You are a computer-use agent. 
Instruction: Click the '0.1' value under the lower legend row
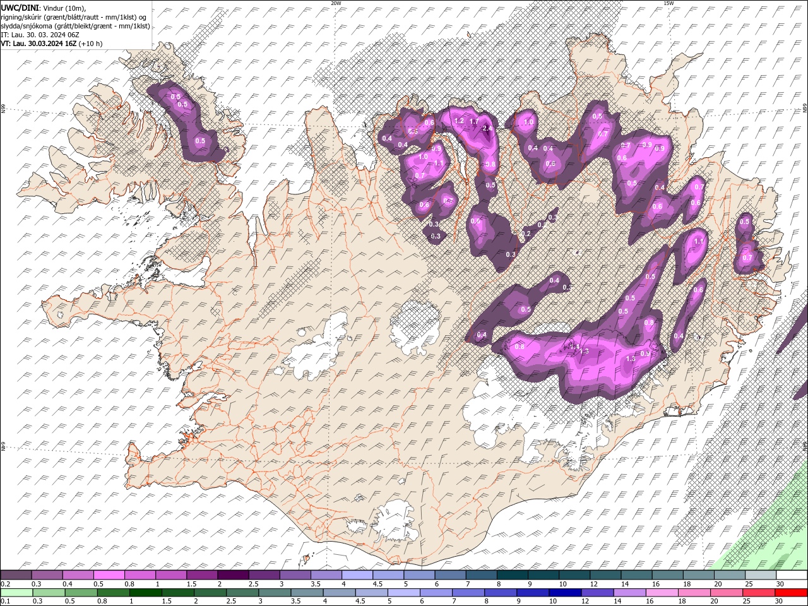click(x=4, y=601)
